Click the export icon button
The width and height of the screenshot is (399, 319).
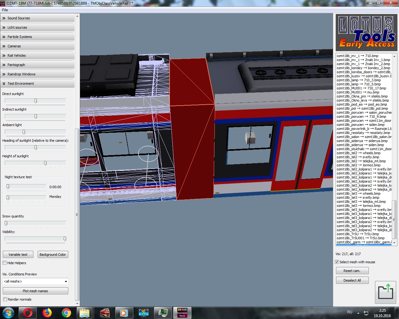pyautogui.click(x=385, y=292)
